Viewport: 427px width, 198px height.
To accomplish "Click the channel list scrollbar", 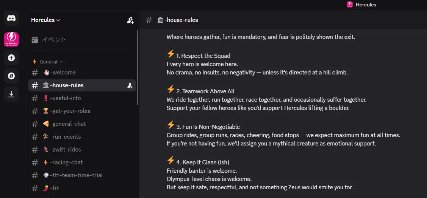I will point(138,67).
